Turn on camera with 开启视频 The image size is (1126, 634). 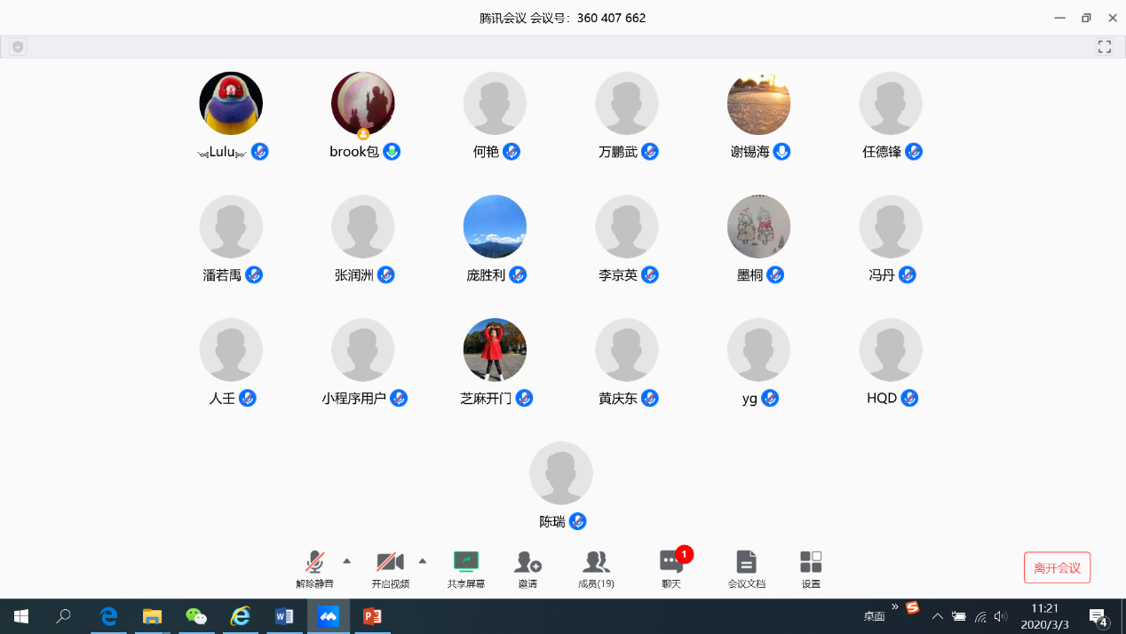pos(390,567)
